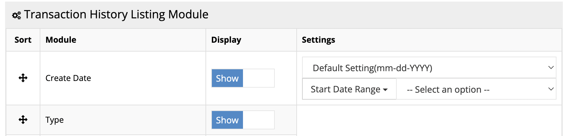
Task: Click the gears icon beside the module title
Action: (x=17, y=15)
